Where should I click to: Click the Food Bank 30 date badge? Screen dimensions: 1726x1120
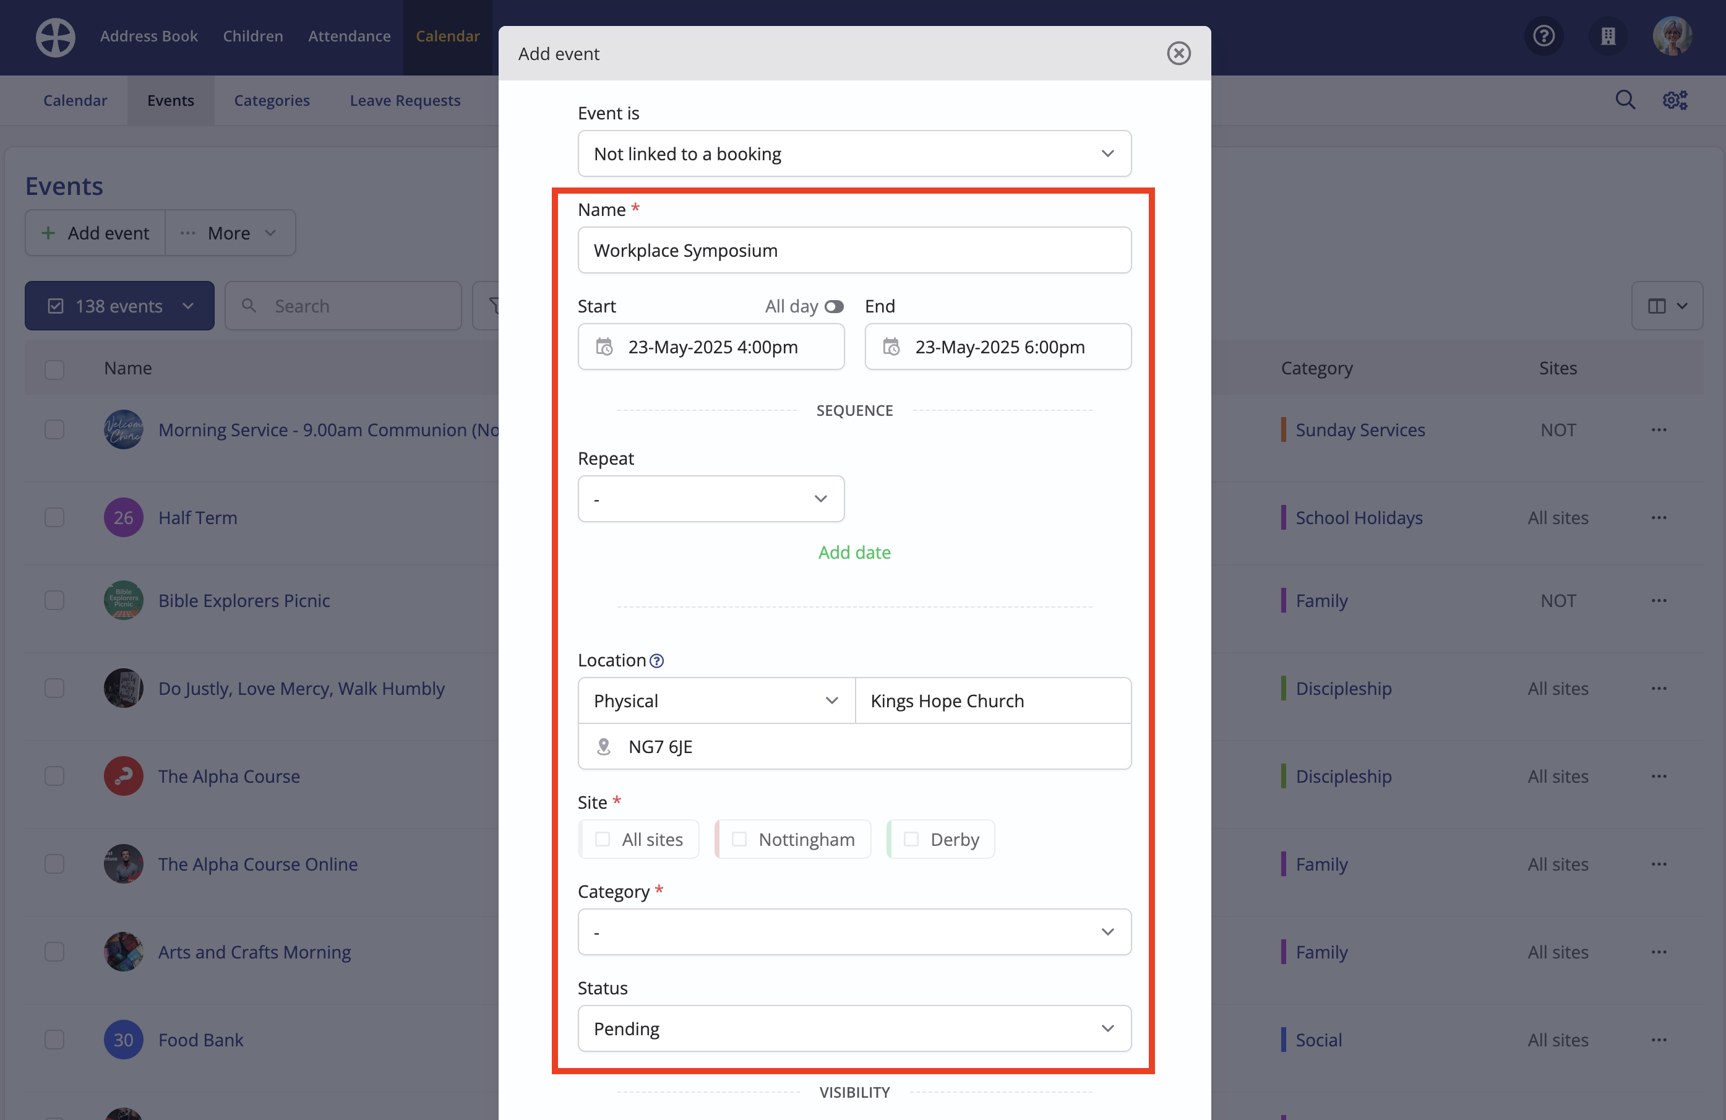coord(123,1040)
